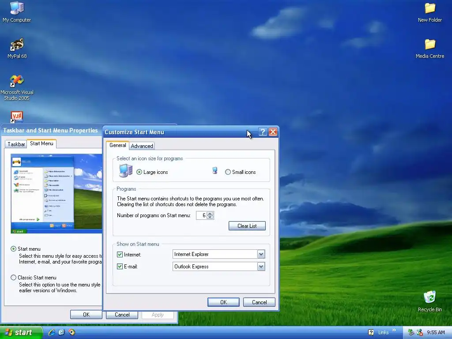Screen dimensions: 452x339
Task: Close the Customize Start Menu dialog
Action: [273, 132]
